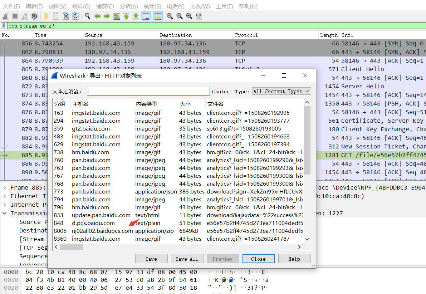Viewport: 426px width, 294px height.
Task: Click the find packet magnifier icon
Action: (x=88, y=16)
